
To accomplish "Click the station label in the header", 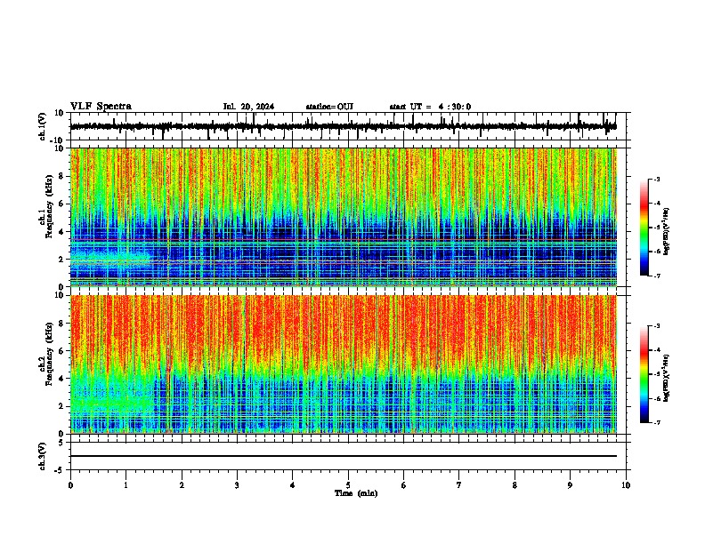I will tap(329, 107).
